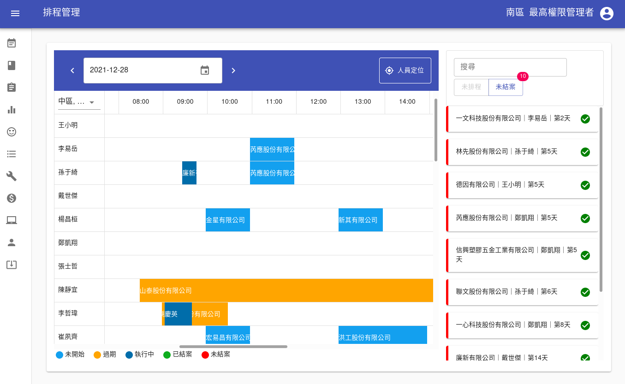Click the user account avatar icon

(607, 13)
